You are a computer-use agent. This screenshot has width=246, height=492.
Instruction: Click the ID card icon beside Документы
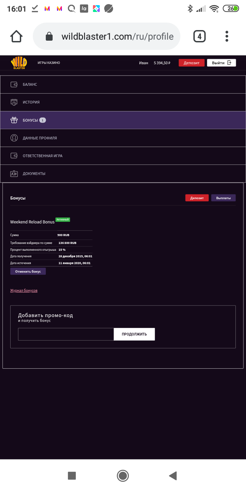pyautogui.click(x=14, y=174)
